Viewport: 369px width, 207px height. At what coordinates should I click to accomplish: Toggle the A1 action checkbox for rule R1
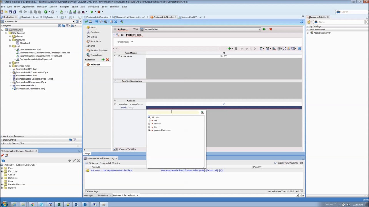[x=224, y=104]
